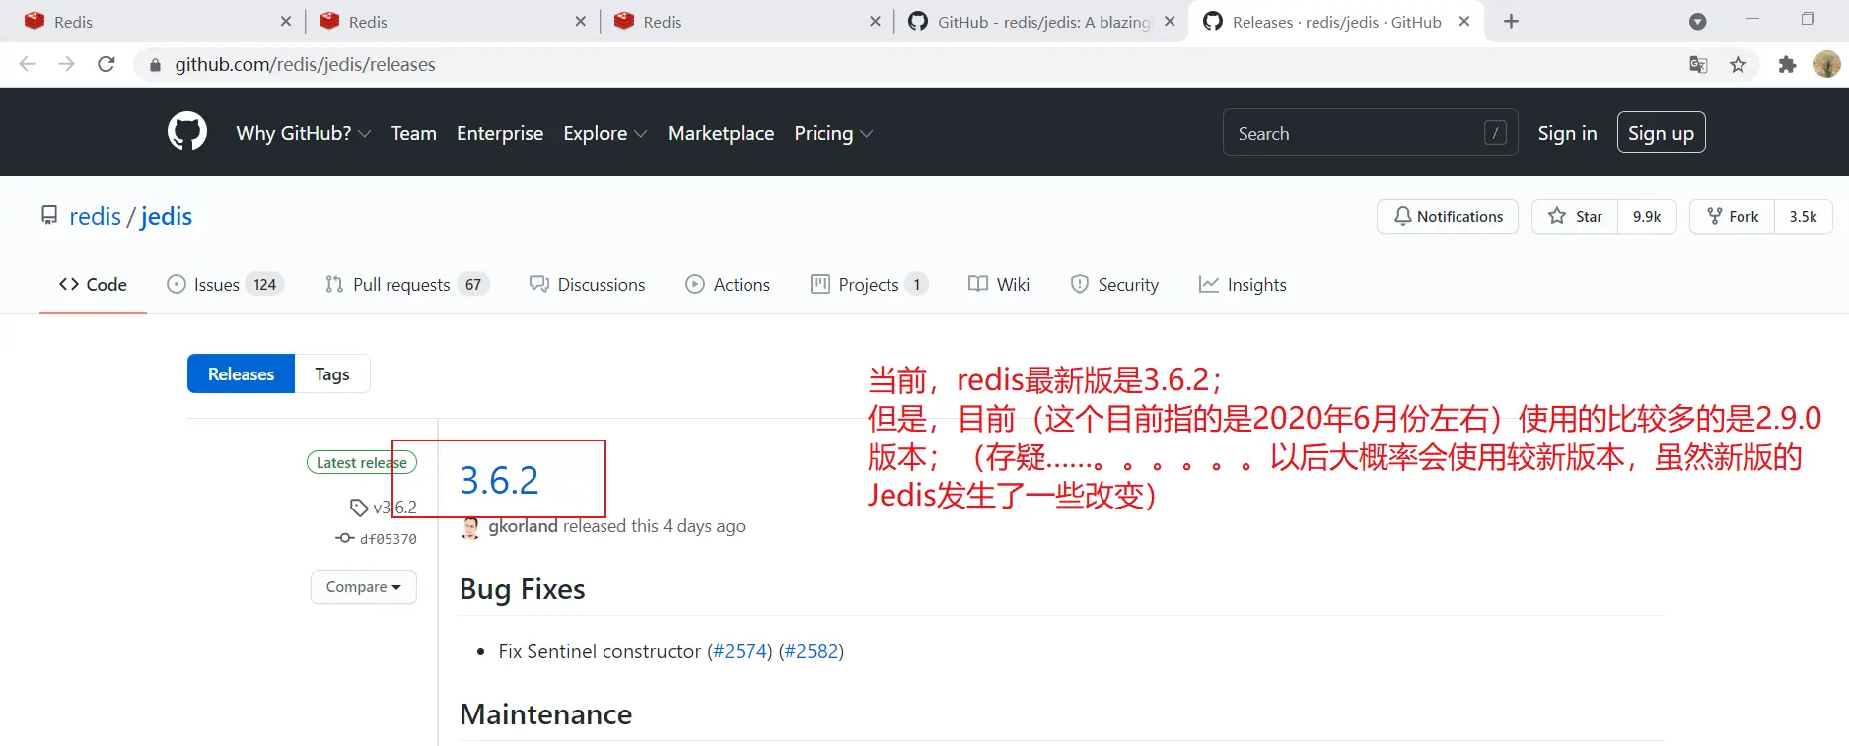Screen dimensions: 1849x746
Task: Expand the Pricing menu
Action: click(833, 133)
